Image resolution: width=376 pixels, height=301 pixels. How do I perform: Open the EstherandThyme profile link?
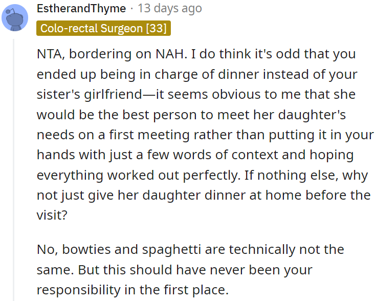point(81,8)
